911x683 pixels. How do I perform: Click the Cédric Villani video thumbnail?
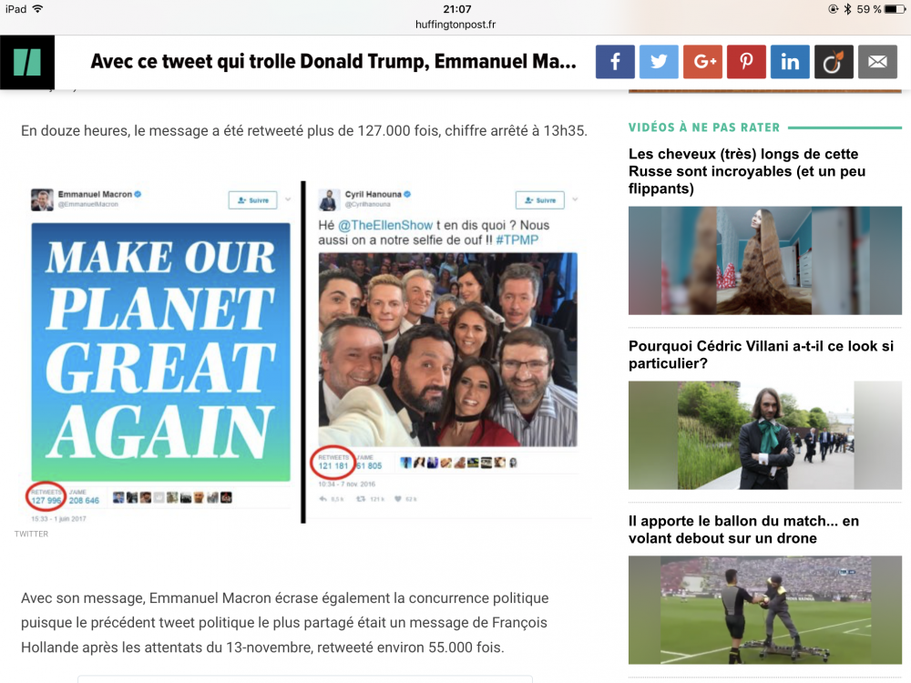click(x=765, y=435)
